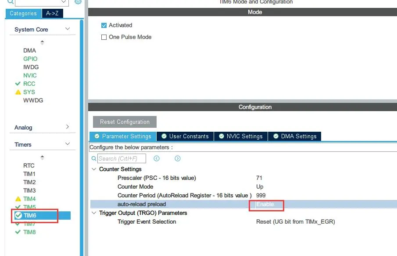Screen dimensions: 397x256
Task: Select GPIO in System Core list
Action: point(30,59)
